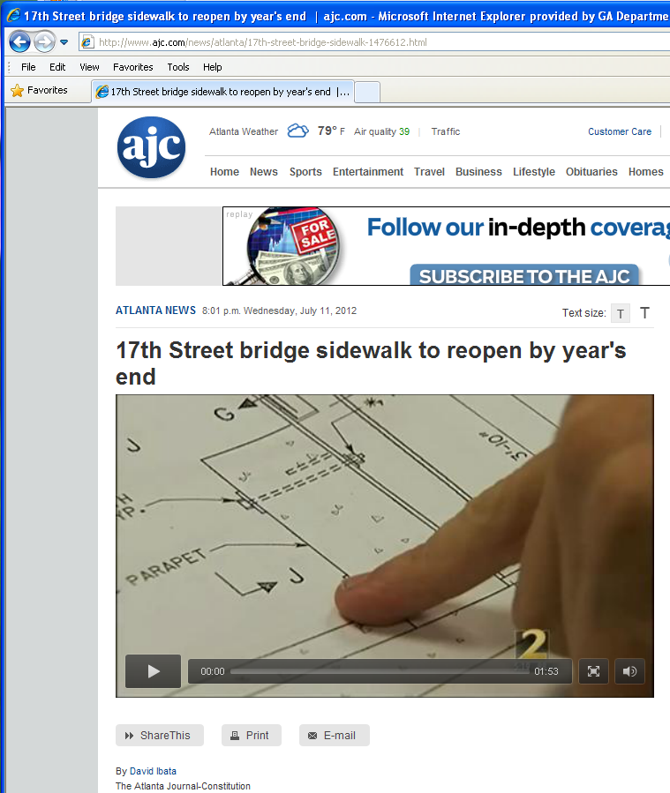Open the File menu
The image size is (670, 793).
28,67
